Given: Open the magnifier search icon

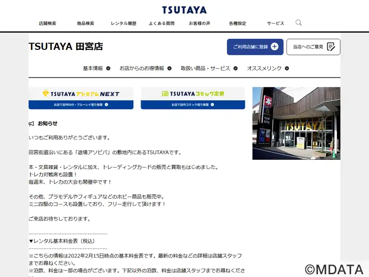Looking at the screenshot, I should pyautogui.click(x=298, y=23).
